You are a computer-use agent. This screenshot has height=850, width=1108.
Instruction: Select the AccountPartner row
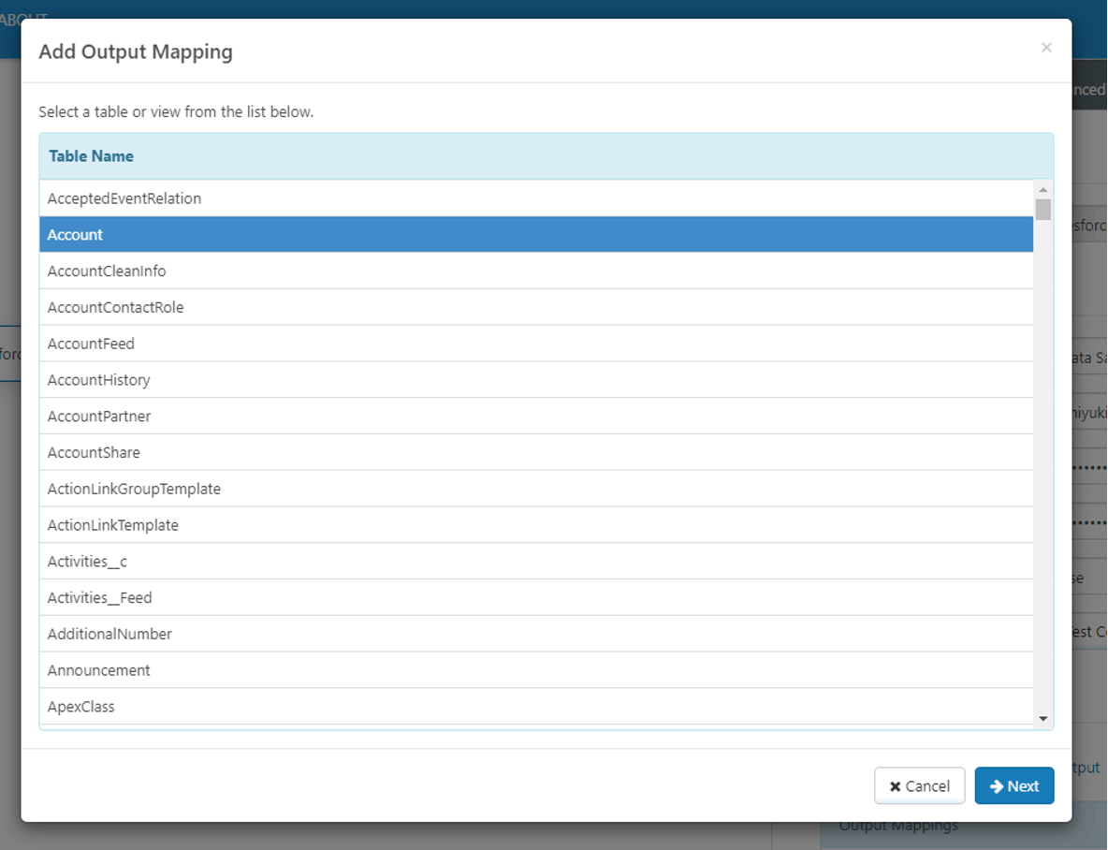click(x=98, y=417)
